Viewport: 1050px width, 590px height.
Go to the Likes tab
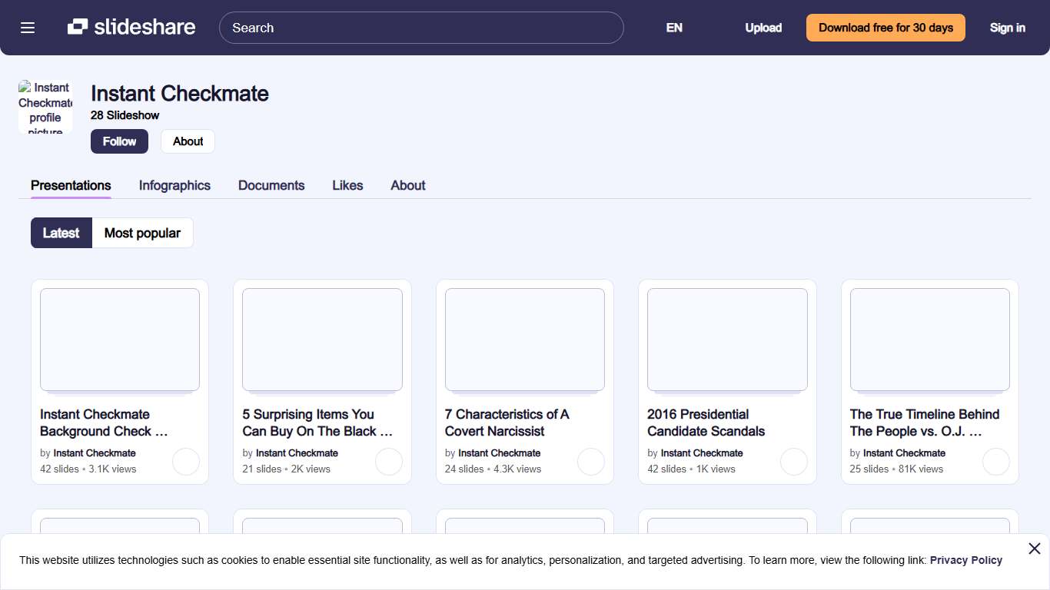(x=347, y=185)
